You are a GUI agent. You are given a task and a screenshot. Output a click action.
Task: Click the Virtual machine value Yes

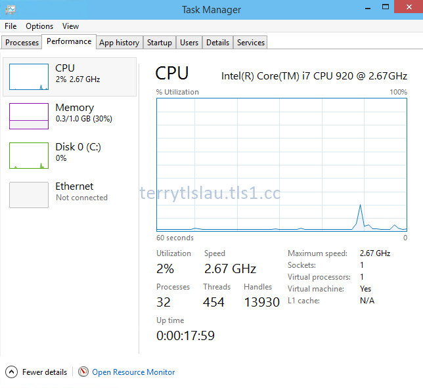tap(366, 289)
